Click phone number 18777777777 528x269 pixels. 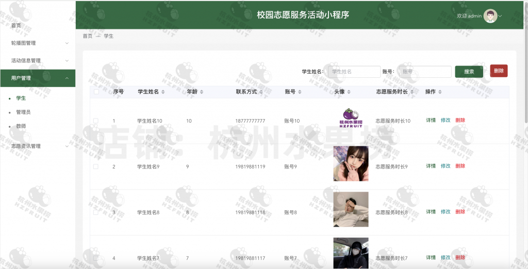click(250, 121)
